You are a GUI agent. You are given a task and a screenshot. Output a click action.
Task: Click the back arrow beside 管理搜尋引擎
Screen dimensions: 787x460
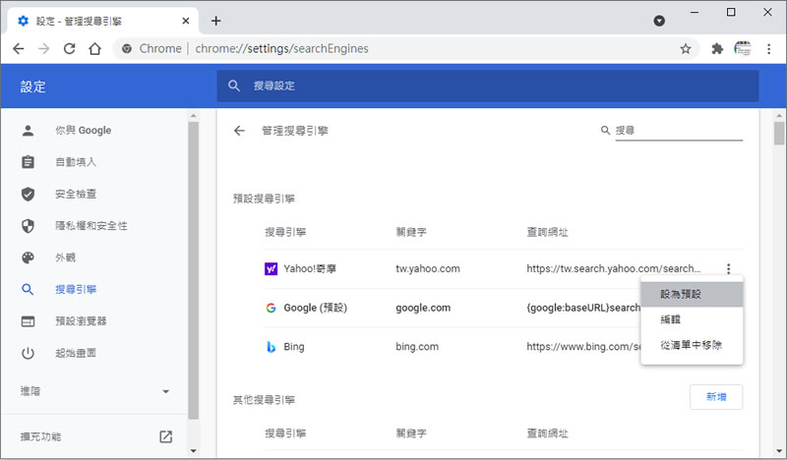(x=239, y=130)
